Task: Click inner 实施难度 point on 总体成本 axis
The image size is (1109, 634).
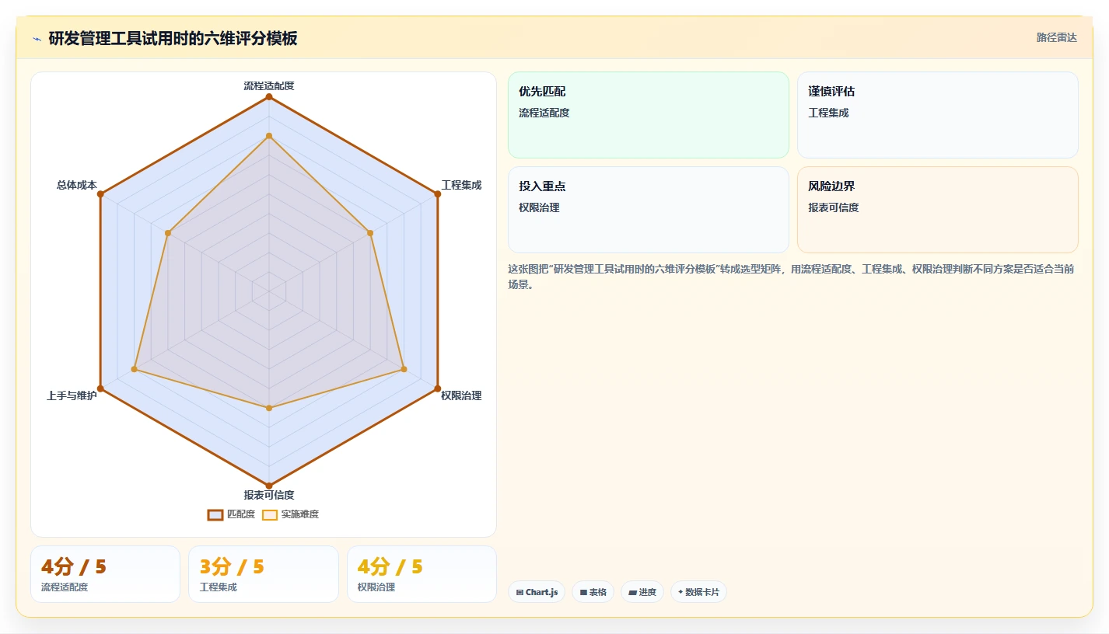Action: coord(168,233)
